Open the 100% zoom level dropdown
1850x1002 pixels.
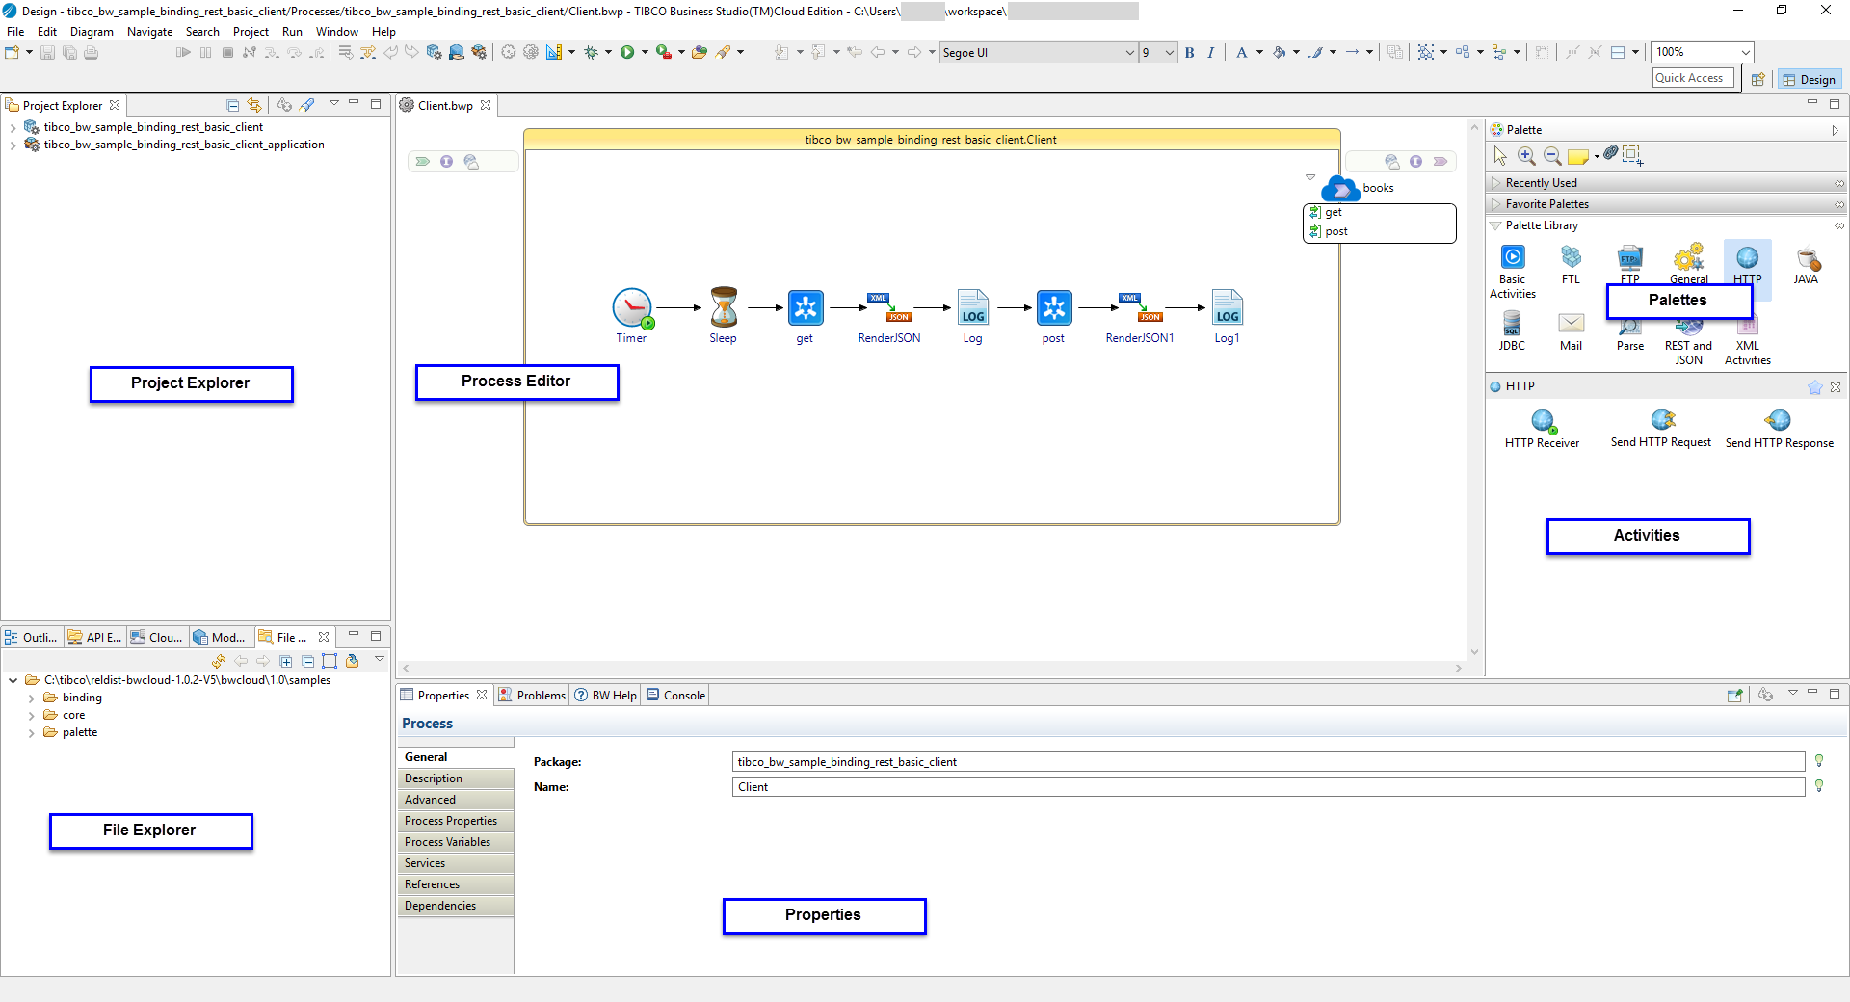tap(1745, 53)
